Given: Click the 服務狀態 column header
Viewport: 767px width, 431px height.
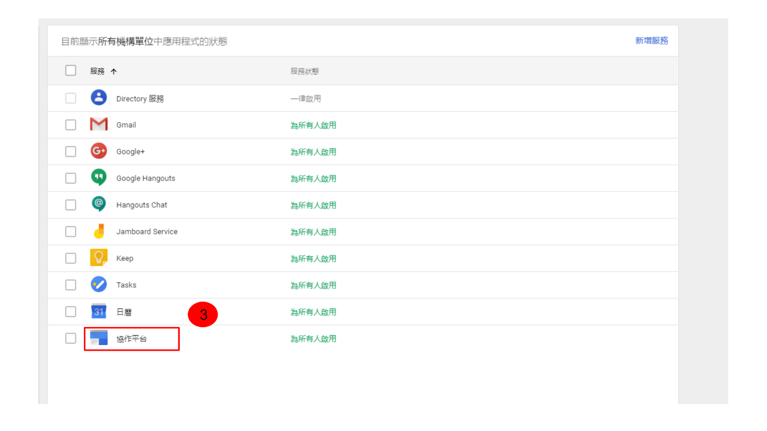Looking at the screenshot, I should [304, 71].
